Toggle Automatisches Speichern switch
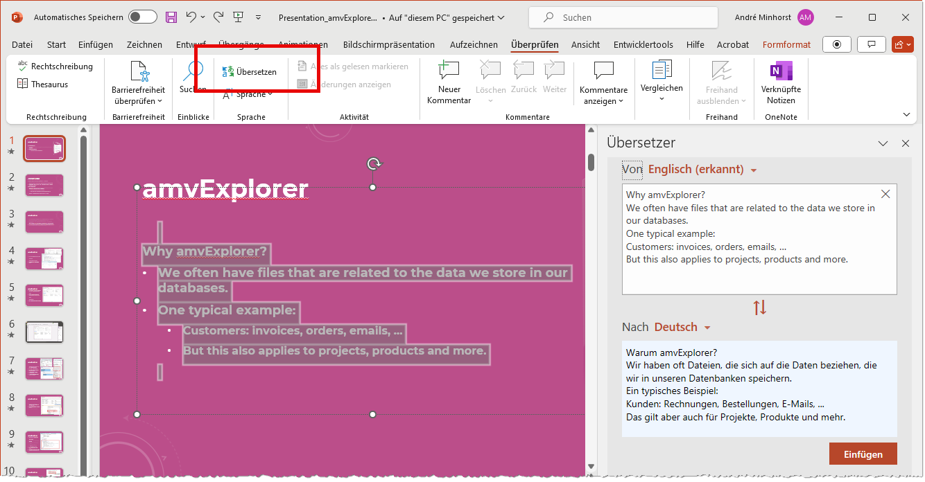925x482 pixels. pyautogui.click(x=142, y=17)
